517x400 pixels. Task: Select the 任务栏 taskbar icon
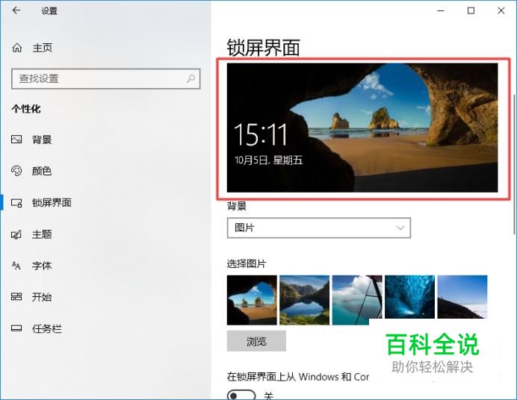16,328
